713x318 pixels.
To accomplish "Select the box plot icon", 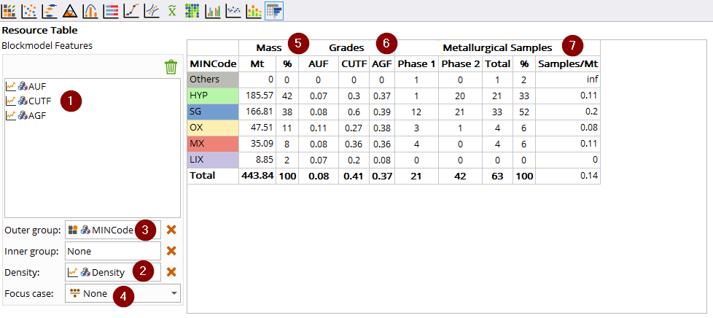I will click(49, 10).
